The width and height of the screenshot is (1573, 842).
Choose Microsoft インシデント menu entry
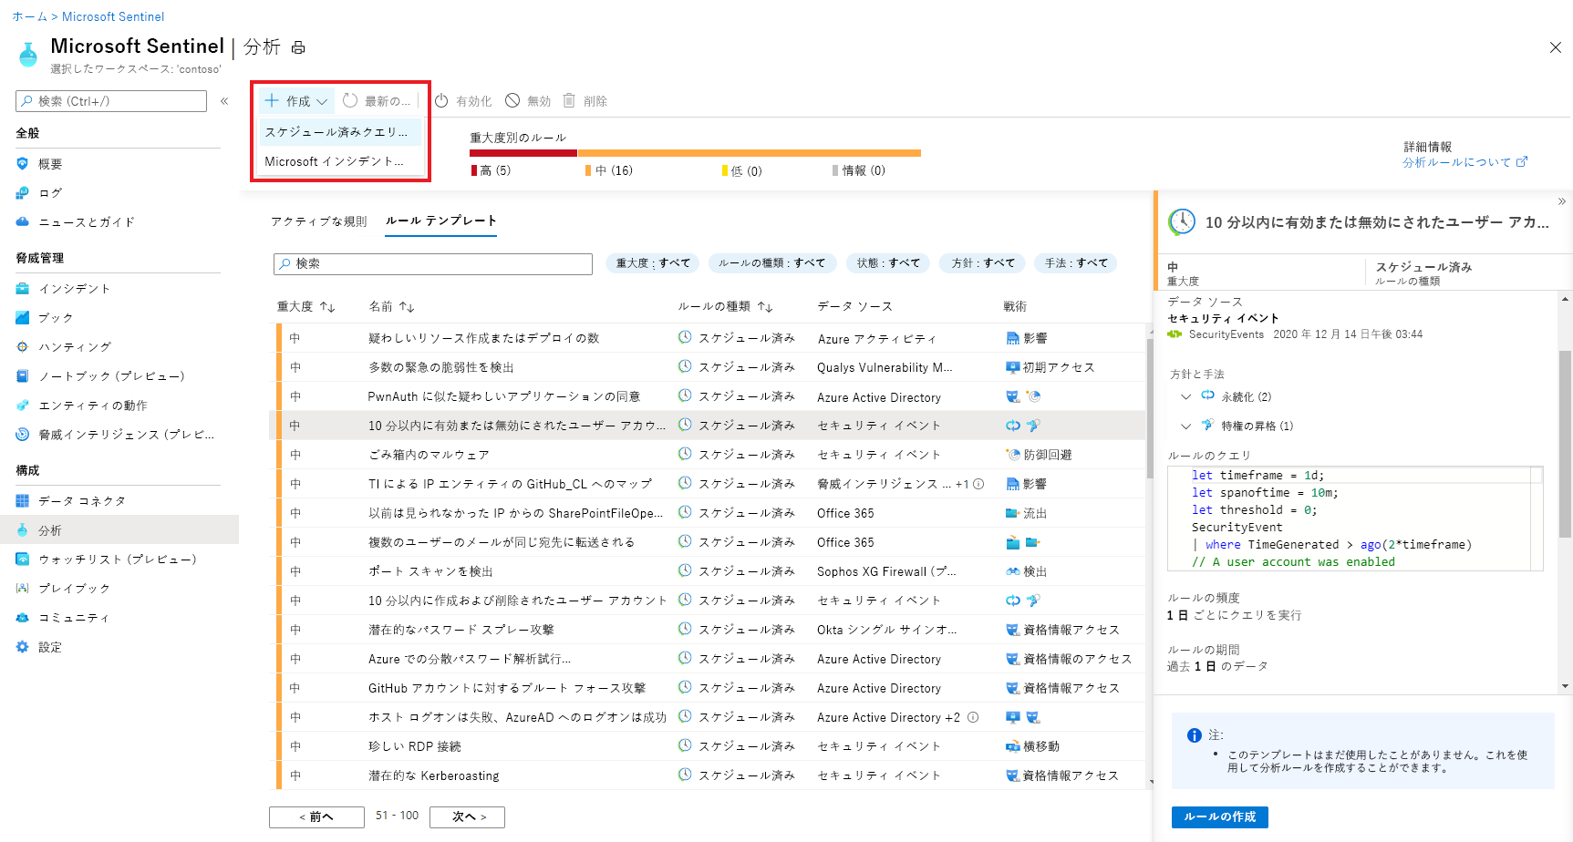click(339, 161)
